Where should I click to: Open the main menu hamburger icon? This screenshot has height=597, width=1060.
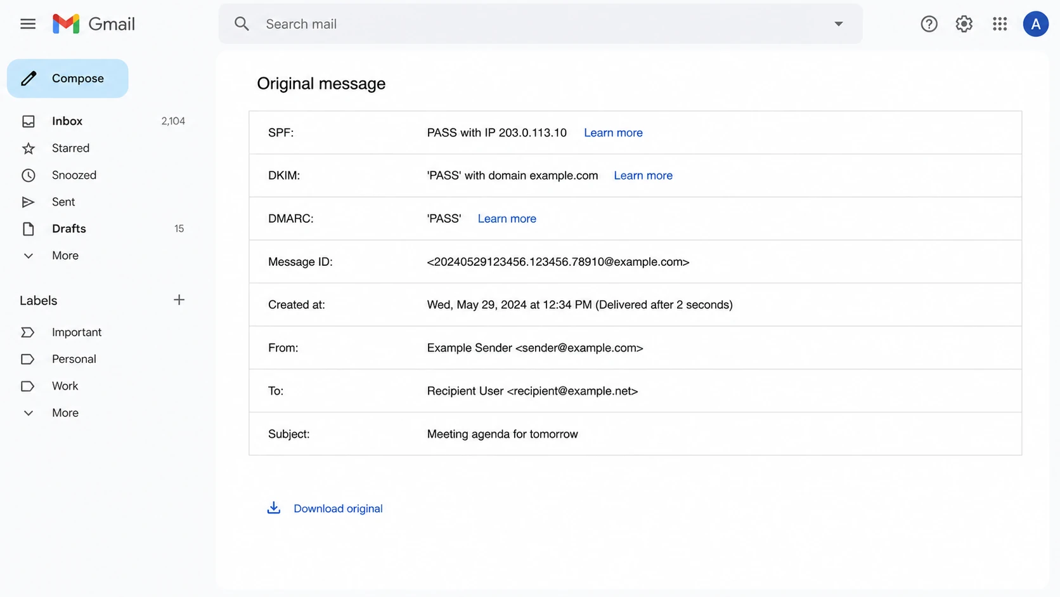(x=28, y=24)
